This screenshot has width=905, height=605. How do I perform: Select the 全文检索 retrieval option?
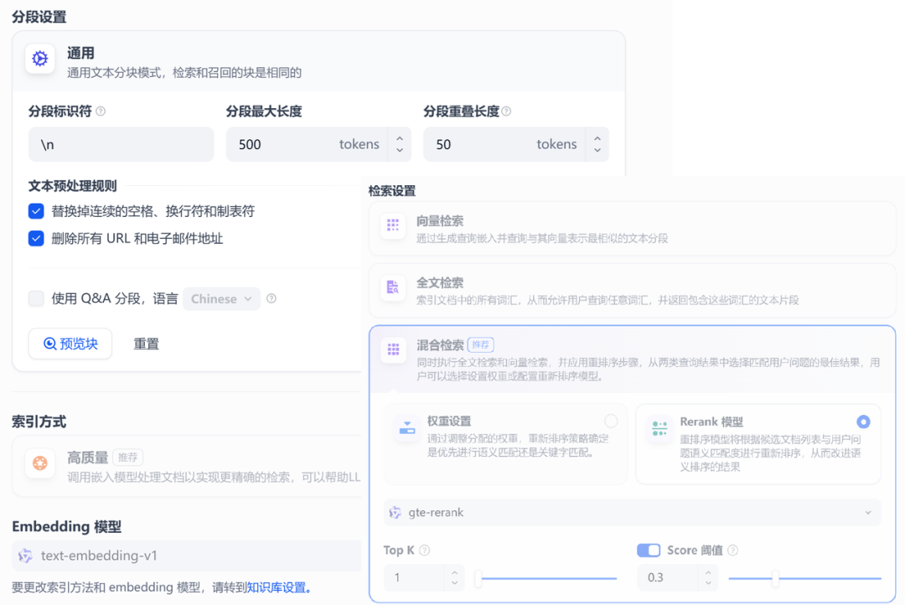coord(632,291)
